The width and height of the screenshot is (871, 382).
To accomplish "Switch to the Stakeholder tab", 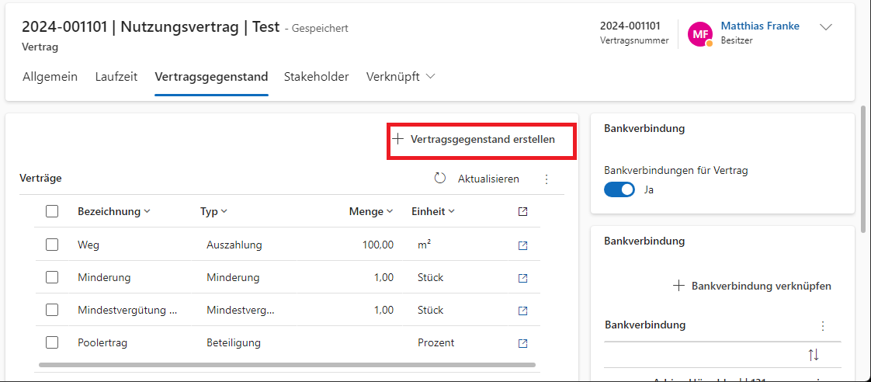I will pyautogui.click(x=316, y=77).
